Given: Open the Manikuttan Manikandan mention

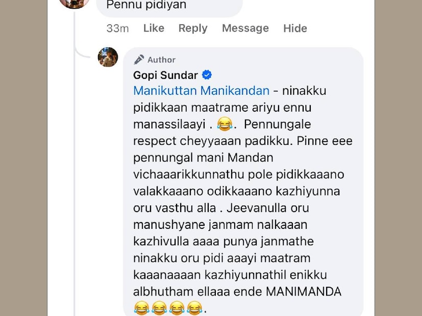Looking at the screenshot, I should tap(201, 91).
